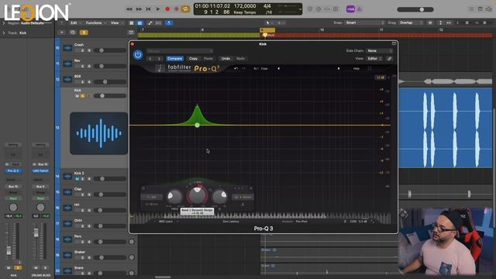Go to previous plugin preset arrow
The height and width of the screenshot is (279, 496).
click(150, 59)
